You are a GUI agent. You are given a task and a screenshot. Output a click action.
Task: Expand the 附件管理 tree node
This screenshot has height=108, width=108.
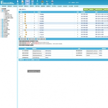tap(1, 31)
